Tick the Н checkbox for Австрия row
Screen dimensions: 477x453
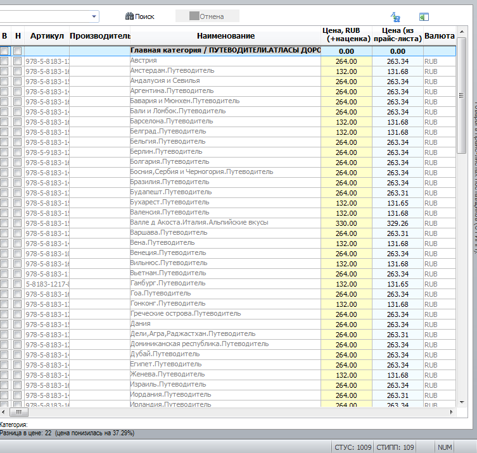click(x=17, y=61)
